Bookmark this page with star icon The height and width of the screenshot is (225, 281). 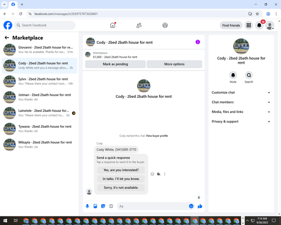coord(257,14)
